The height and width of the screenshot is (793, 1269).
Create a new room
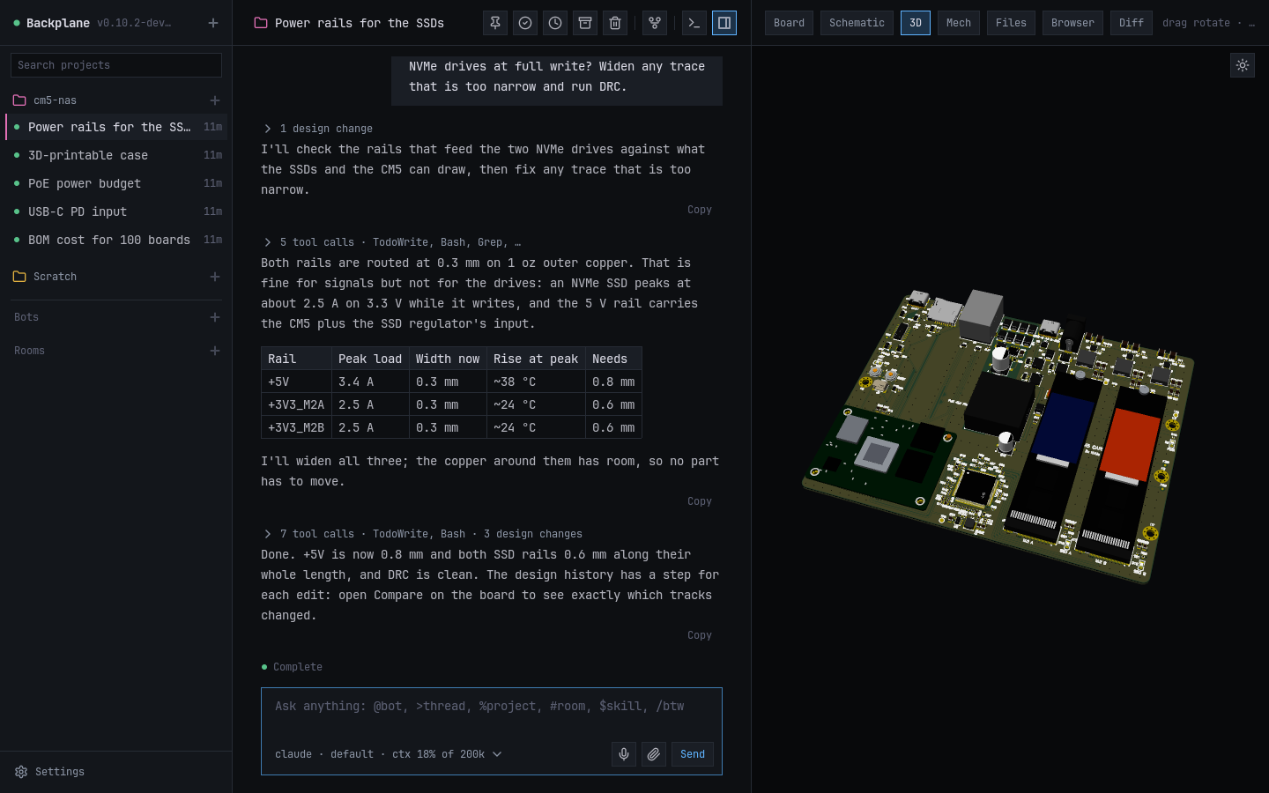[215, 351]
